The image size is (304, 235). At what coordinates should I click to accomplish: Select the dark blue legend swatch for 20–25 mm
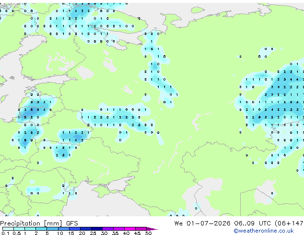(x=86, y=229)
